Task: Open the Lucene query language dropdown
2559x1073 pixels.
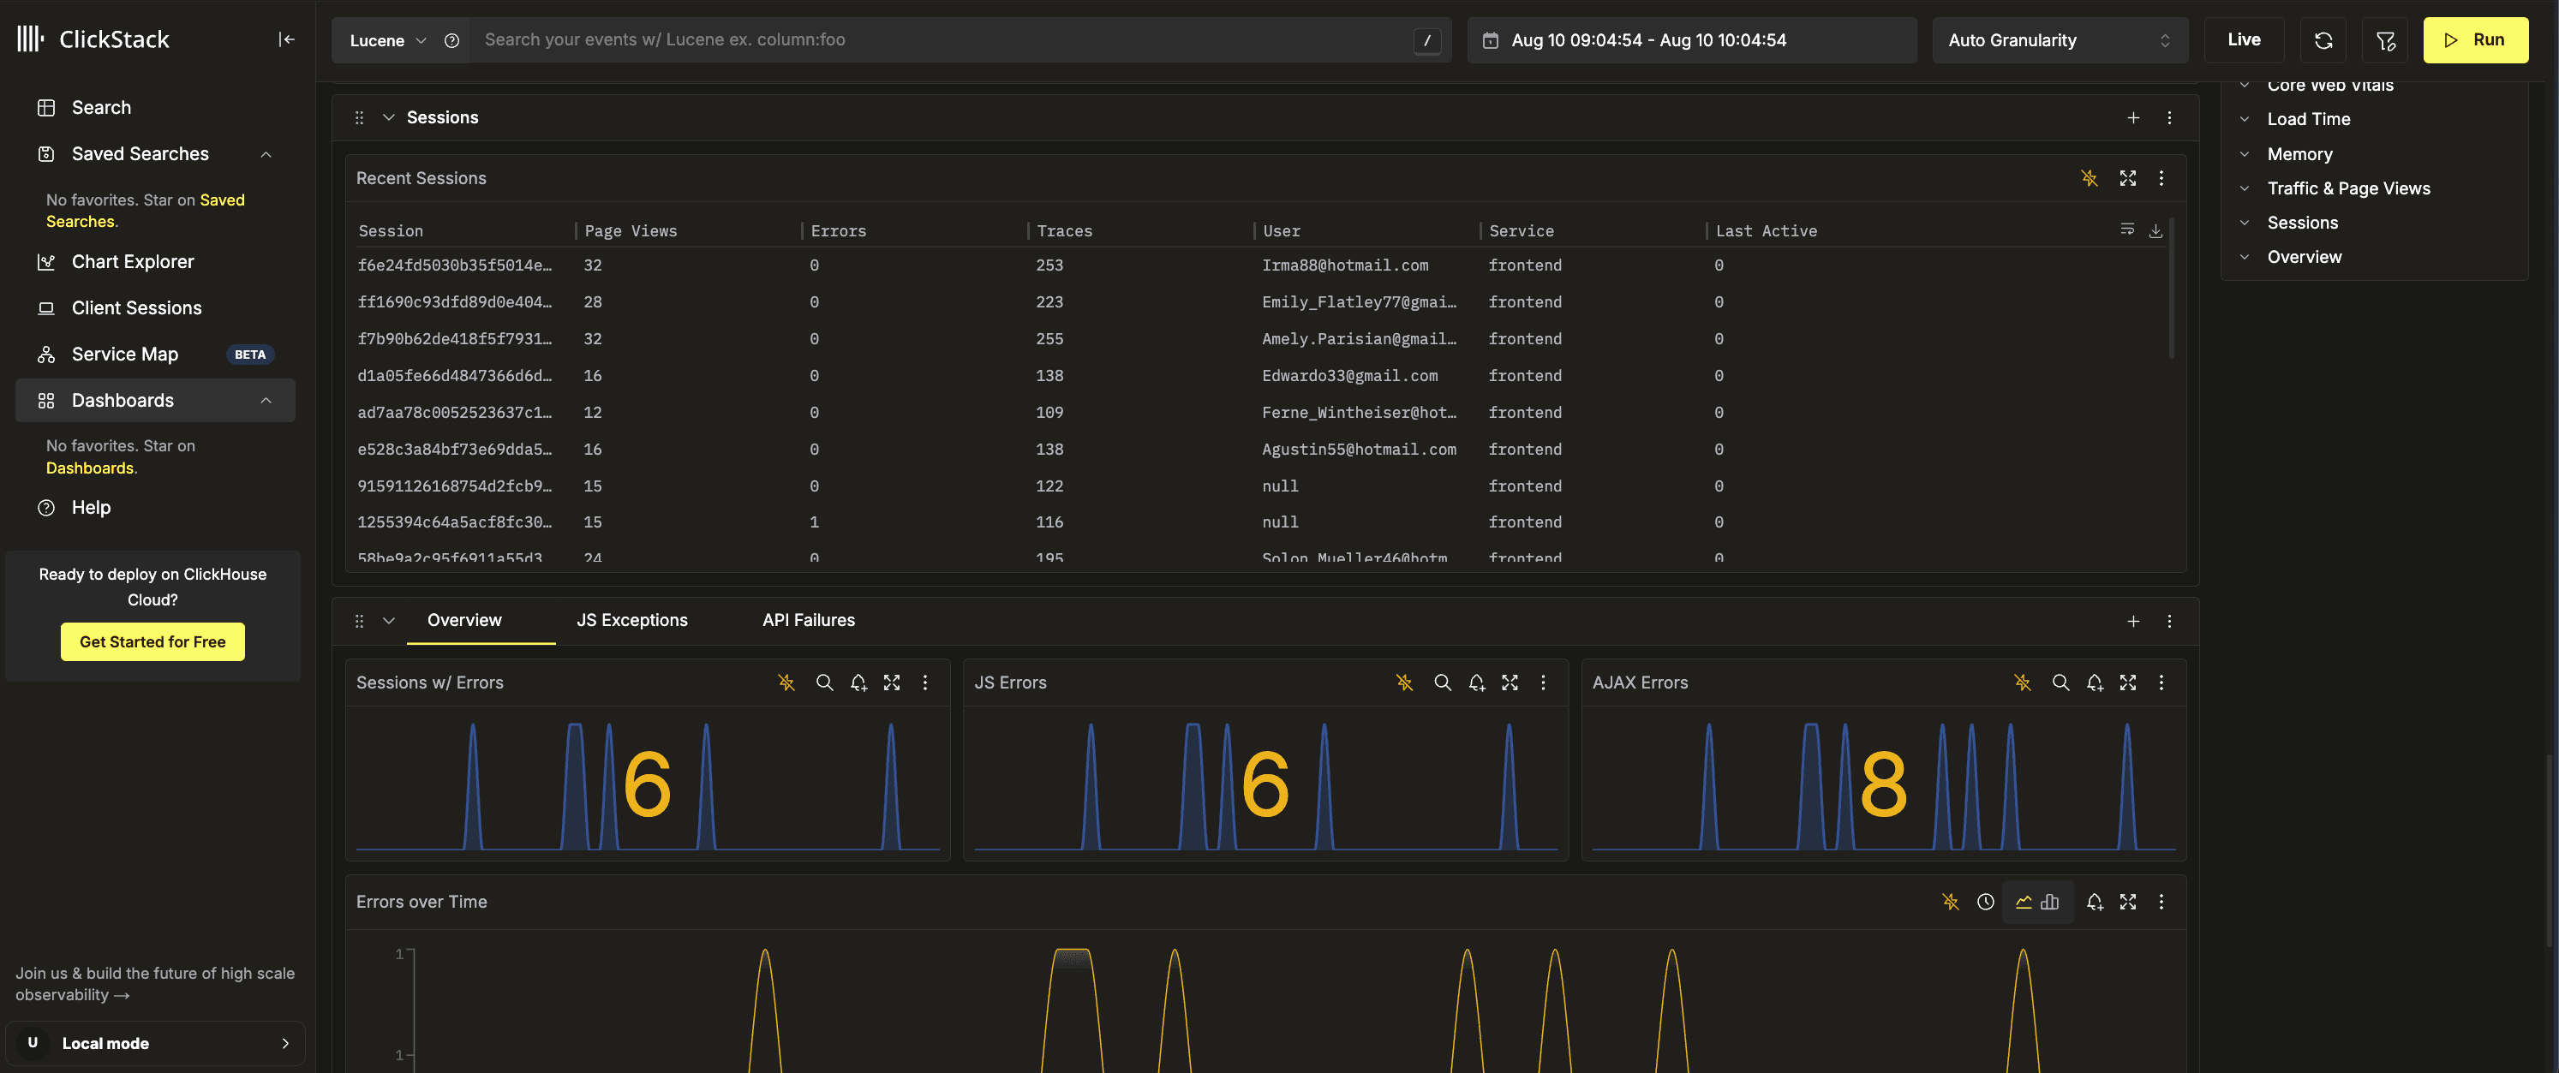Action: [387, 41]
